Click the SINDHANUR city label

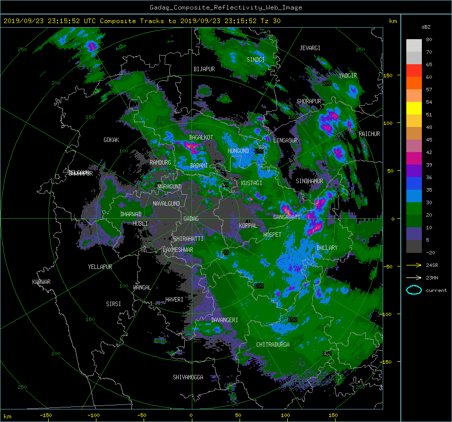pos(309,181)
